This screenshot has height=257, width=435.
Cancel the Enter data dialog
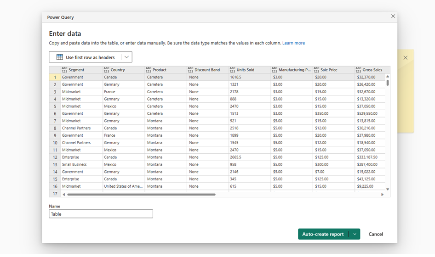pyautogui.click(x=376, y=234)
